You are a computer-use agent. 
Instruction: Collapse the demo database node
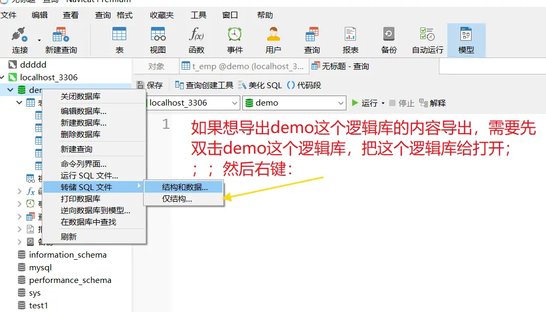(10, 90)
